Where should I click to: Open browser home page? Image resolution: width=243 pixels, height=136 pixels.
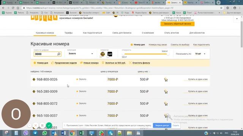(18, 8)
